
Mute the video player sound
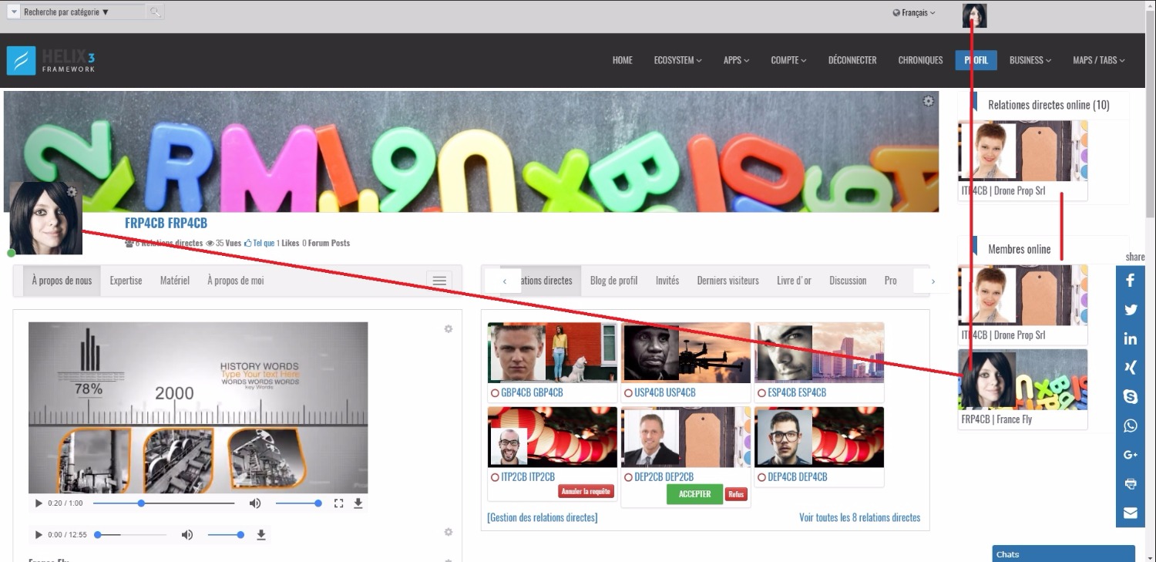tap(255, 503)
